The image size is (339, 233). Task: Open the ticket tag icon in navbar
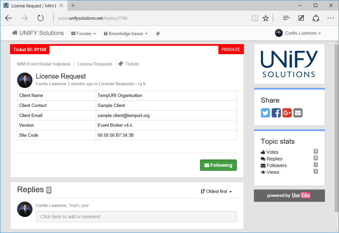tap(158, 33)
